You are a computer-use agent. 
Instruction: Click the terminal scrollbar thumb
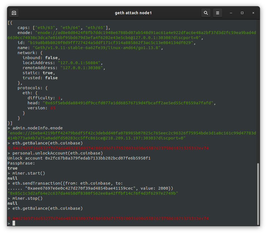(x=258, y=194)
